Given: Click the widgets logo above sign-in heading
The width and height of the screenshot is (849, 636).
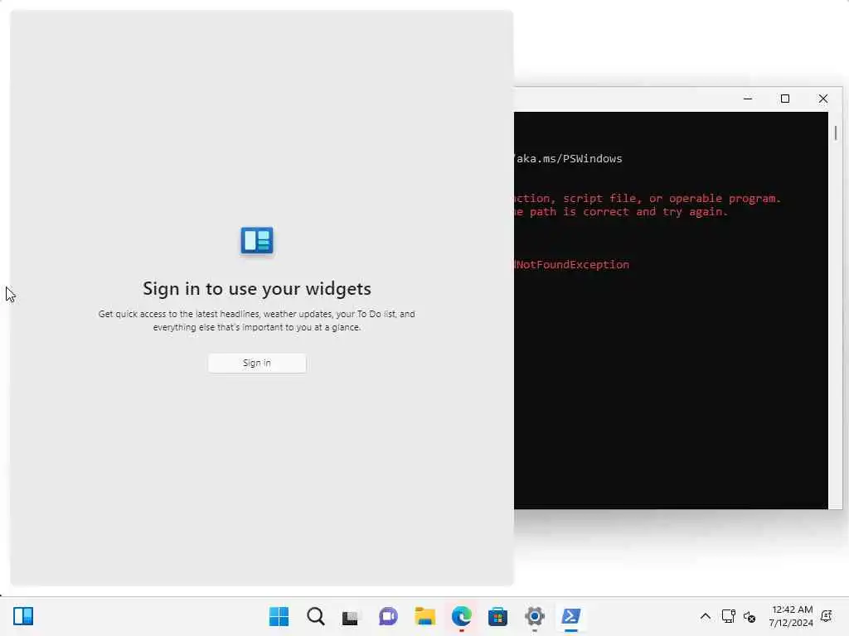Looking at the screenshot, I should 257,241.
